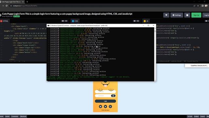
Task: Toggle password visibility eye in the form
Action: pos(113,96)
